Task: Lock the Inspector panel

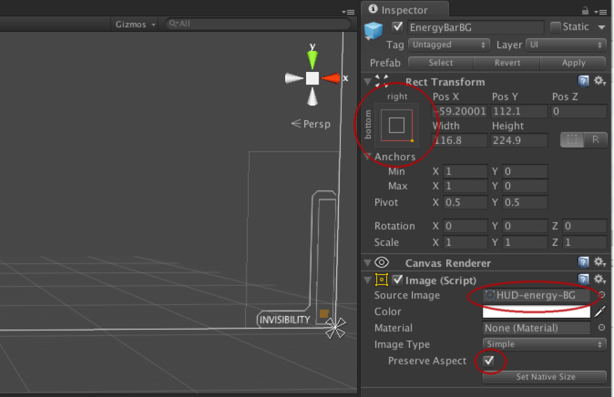Action: (585, 10)
